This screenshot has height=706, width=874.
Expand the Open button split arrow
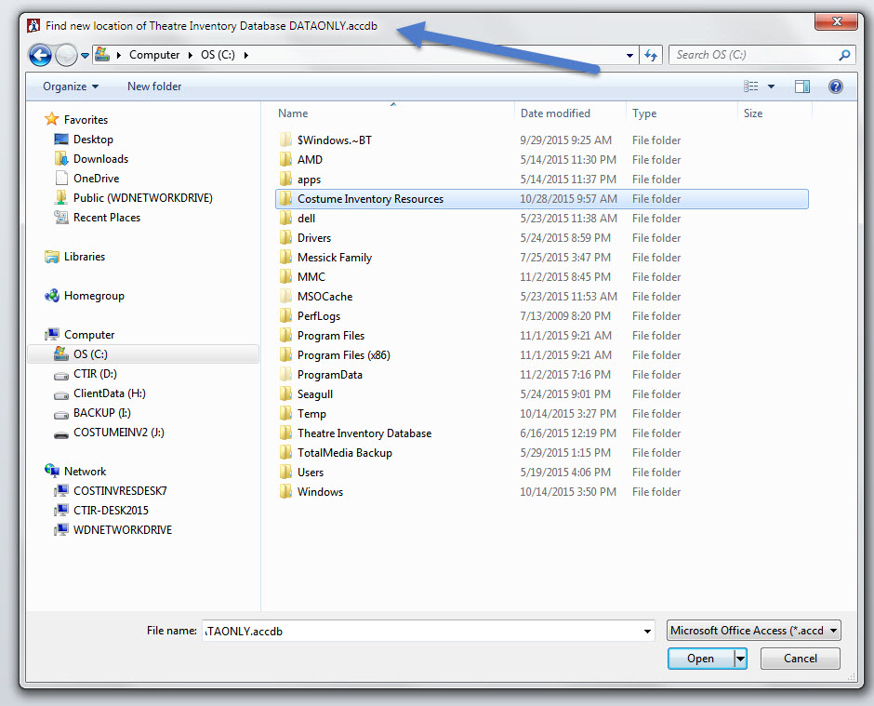[x=741, y=659]
